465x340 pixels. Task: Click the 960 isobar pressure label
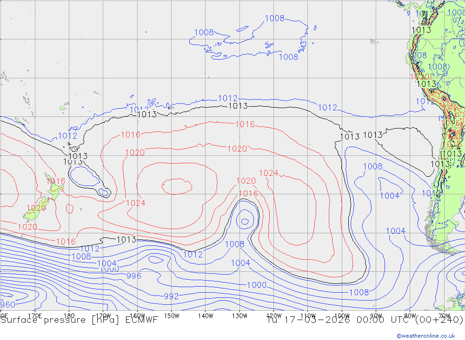pyautogui.click(x=7, y=304)
